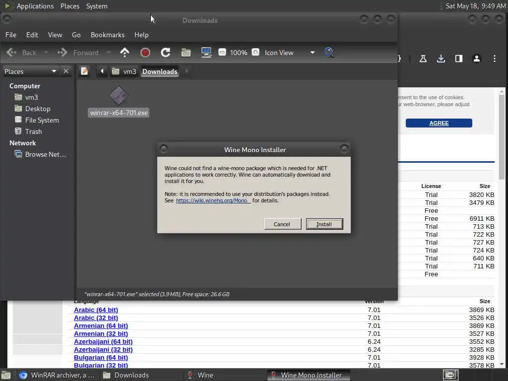The image size is (508, 381).
Task: Zoom in with the plus icon
Action: 255,52
